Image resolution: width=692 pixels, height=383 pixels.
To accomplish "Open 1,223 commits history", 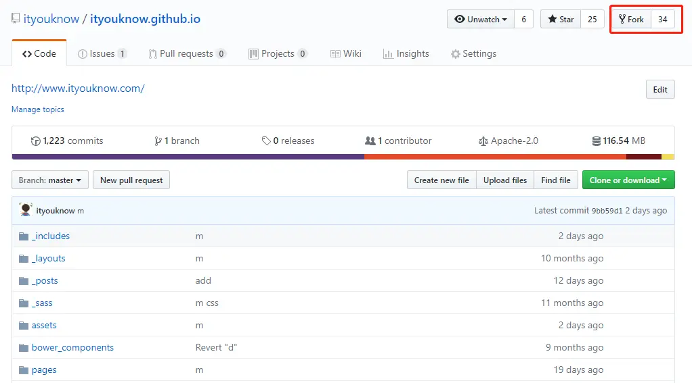I will pos(67,141).
